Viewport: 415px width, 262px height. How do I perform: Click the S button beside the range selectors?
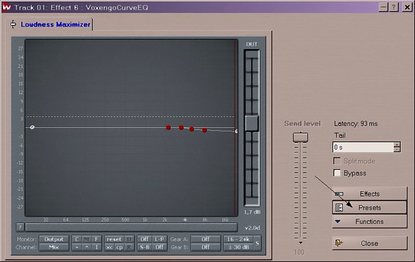tap(257, 243)
